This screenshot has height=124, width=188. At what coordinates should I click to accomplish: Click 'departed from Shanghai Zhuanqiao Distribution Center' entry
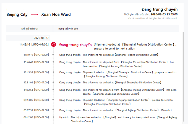tap(128, 64)
